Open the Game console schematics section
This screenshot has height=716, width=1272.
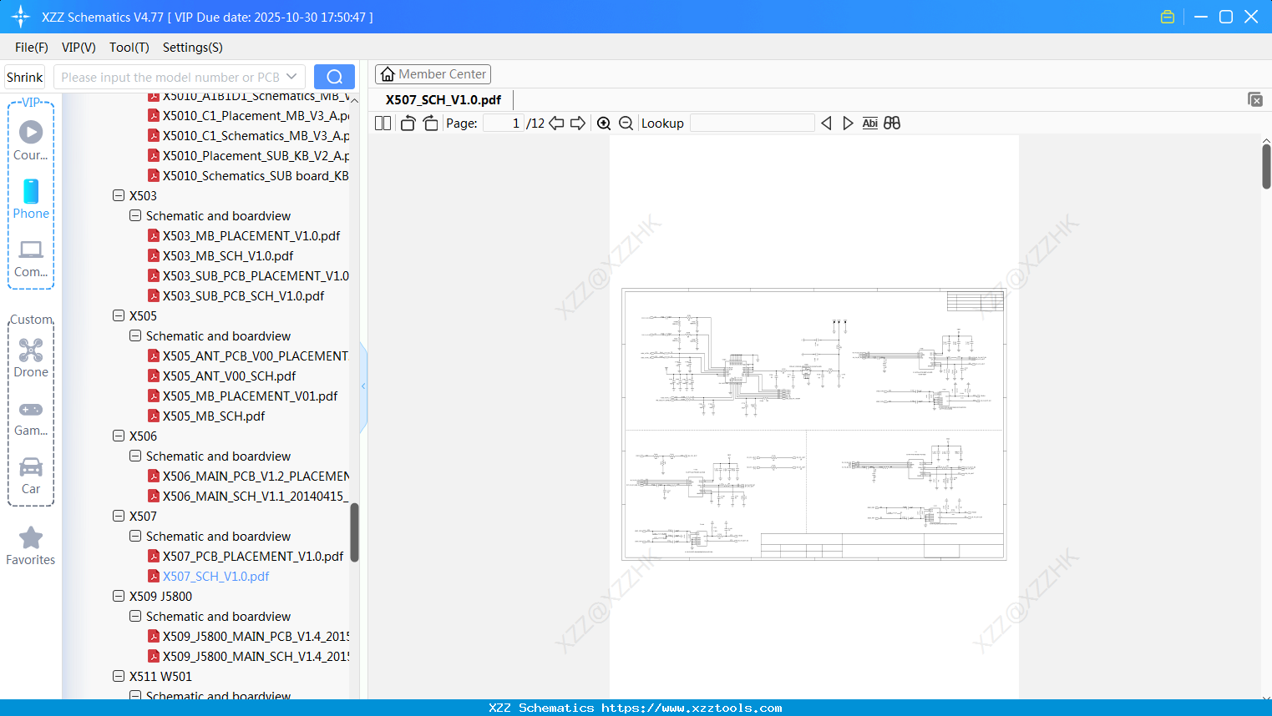(x=30, y=416)
